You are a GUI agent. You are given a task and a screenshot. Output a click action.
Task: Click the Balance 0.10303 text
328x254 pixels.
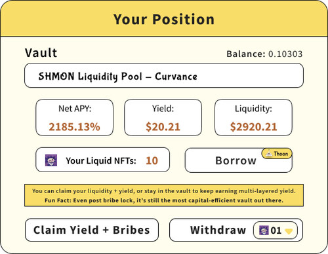264,54
